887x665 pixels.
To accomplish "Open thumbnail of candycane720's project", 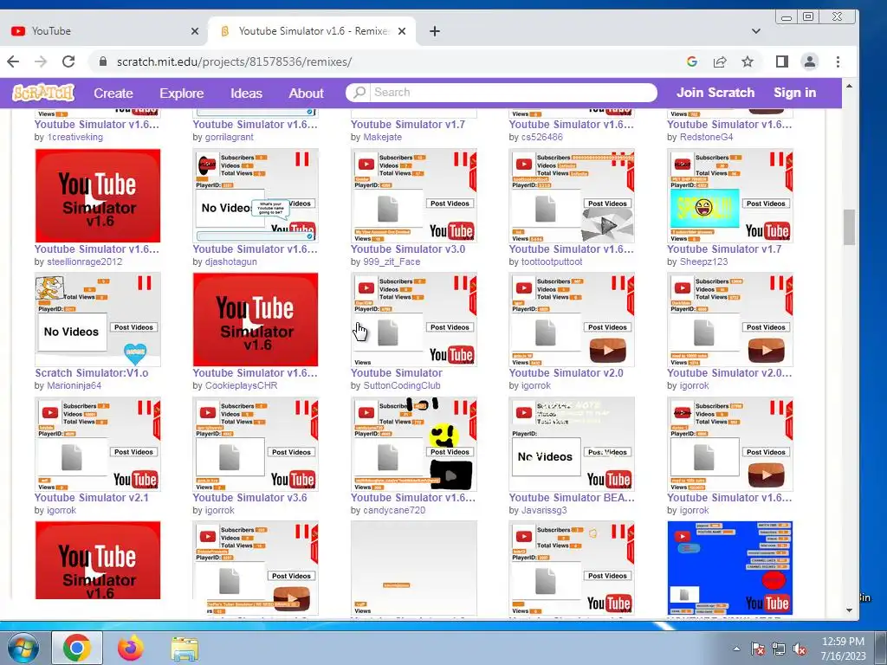I will coord(413,444).
